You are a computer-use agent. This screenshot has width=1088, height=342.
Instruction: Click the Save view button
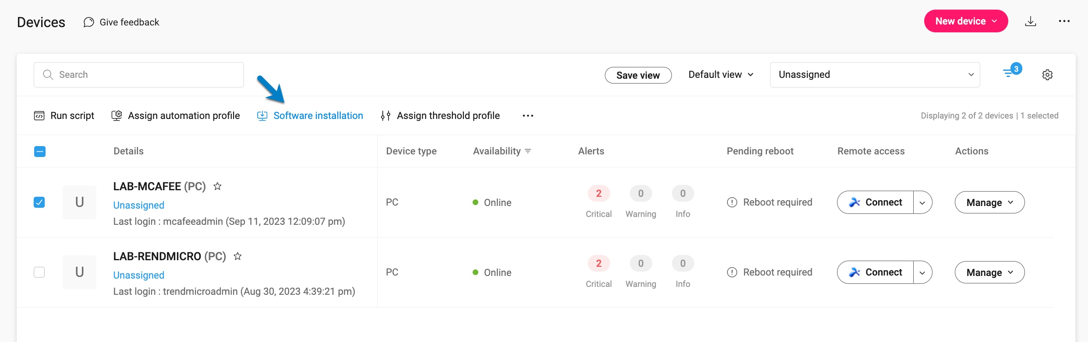click(x=638, y=75)
